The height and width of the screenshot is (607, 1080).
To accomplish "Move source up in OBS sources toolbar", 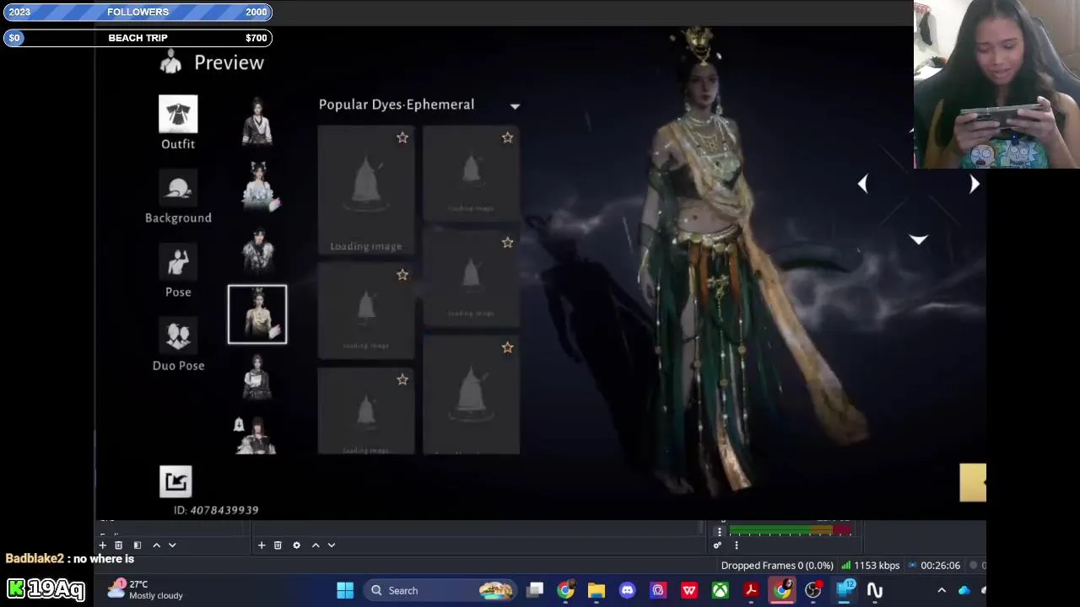I will 316,545.
